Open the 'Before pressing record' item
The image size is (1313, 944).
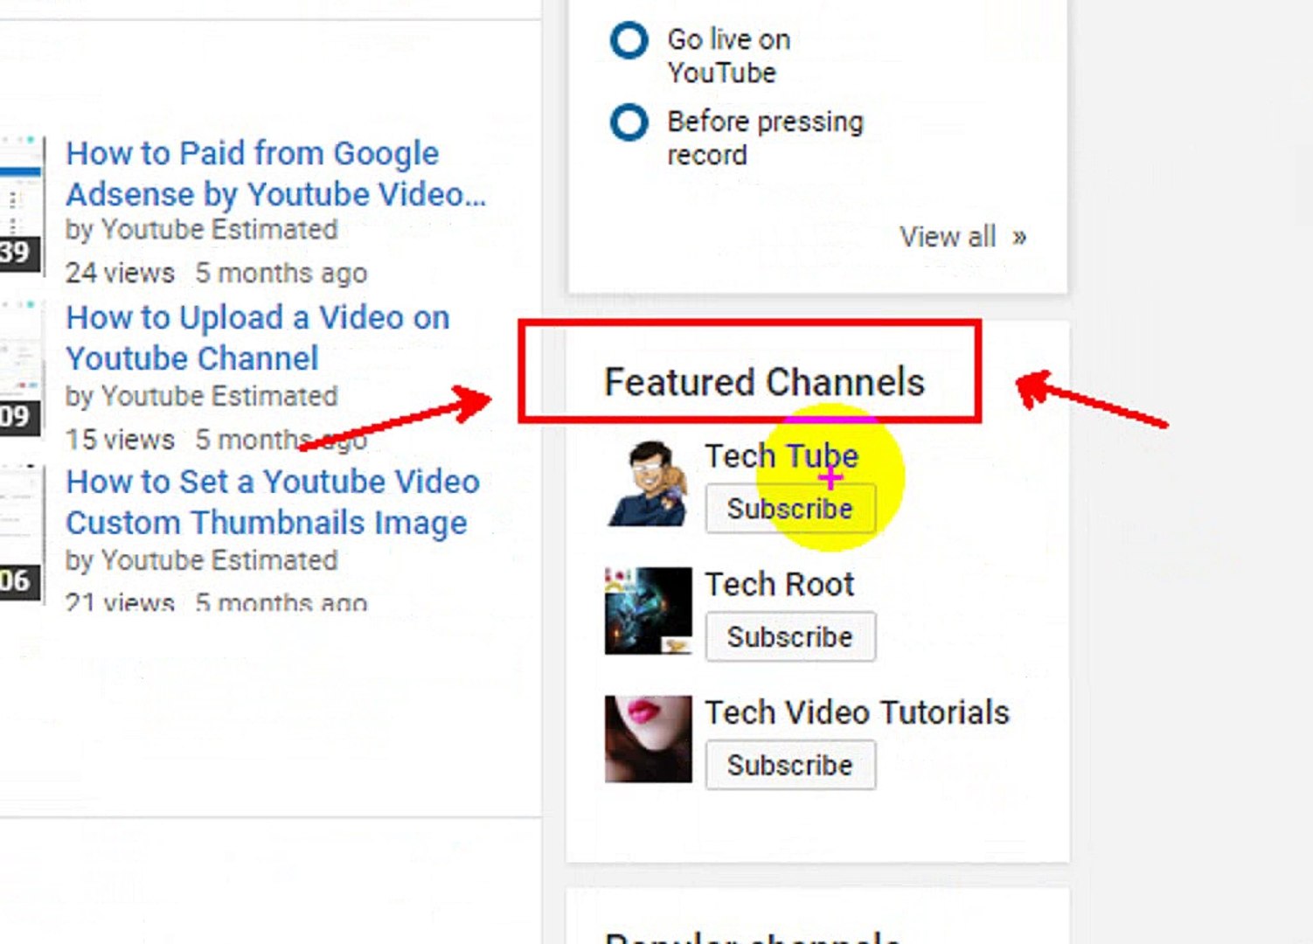coord(765,138)
